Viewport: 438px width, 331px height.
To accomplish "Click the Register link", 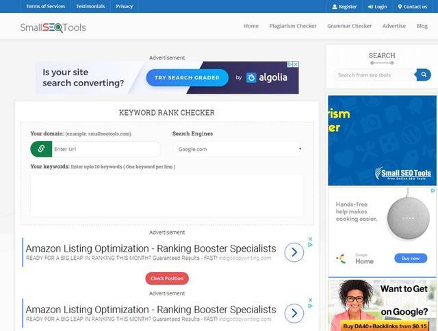I will [x=344, y=6].
